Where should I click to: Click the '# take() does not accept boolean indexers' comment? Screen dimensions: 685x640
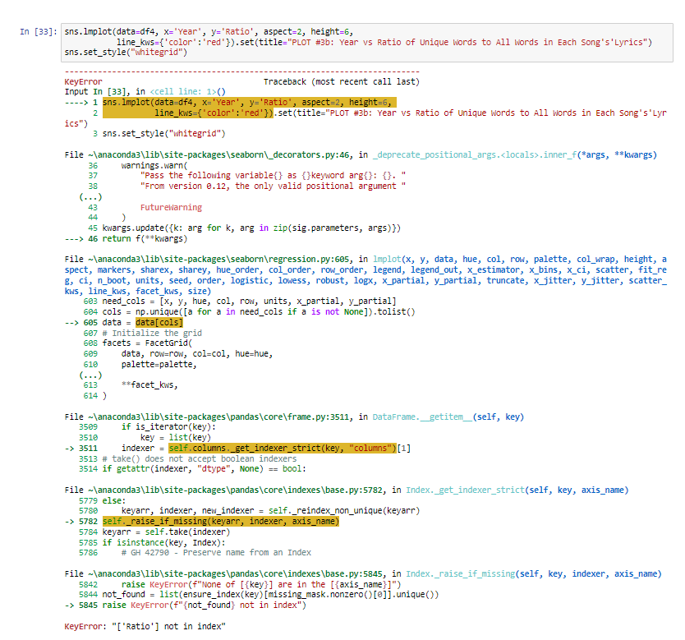click(x=200, y=458)
